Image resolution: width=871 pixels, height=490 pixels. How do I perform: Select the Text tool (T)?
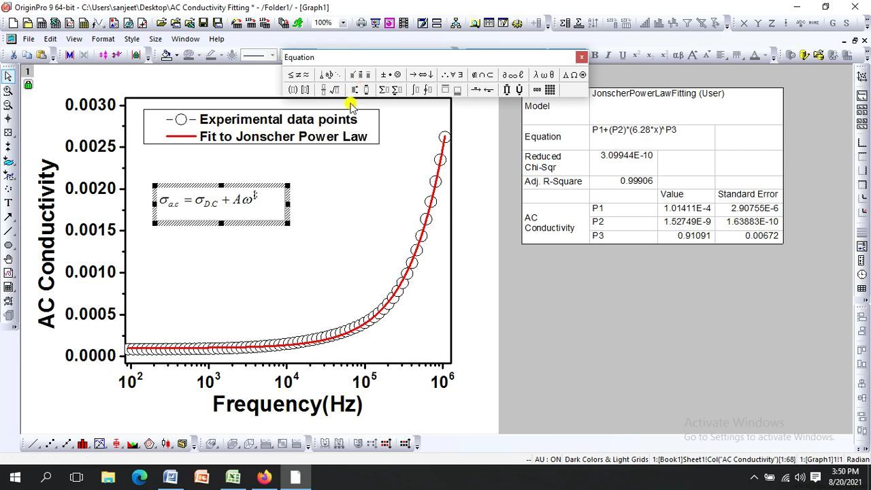click(8, 202)
